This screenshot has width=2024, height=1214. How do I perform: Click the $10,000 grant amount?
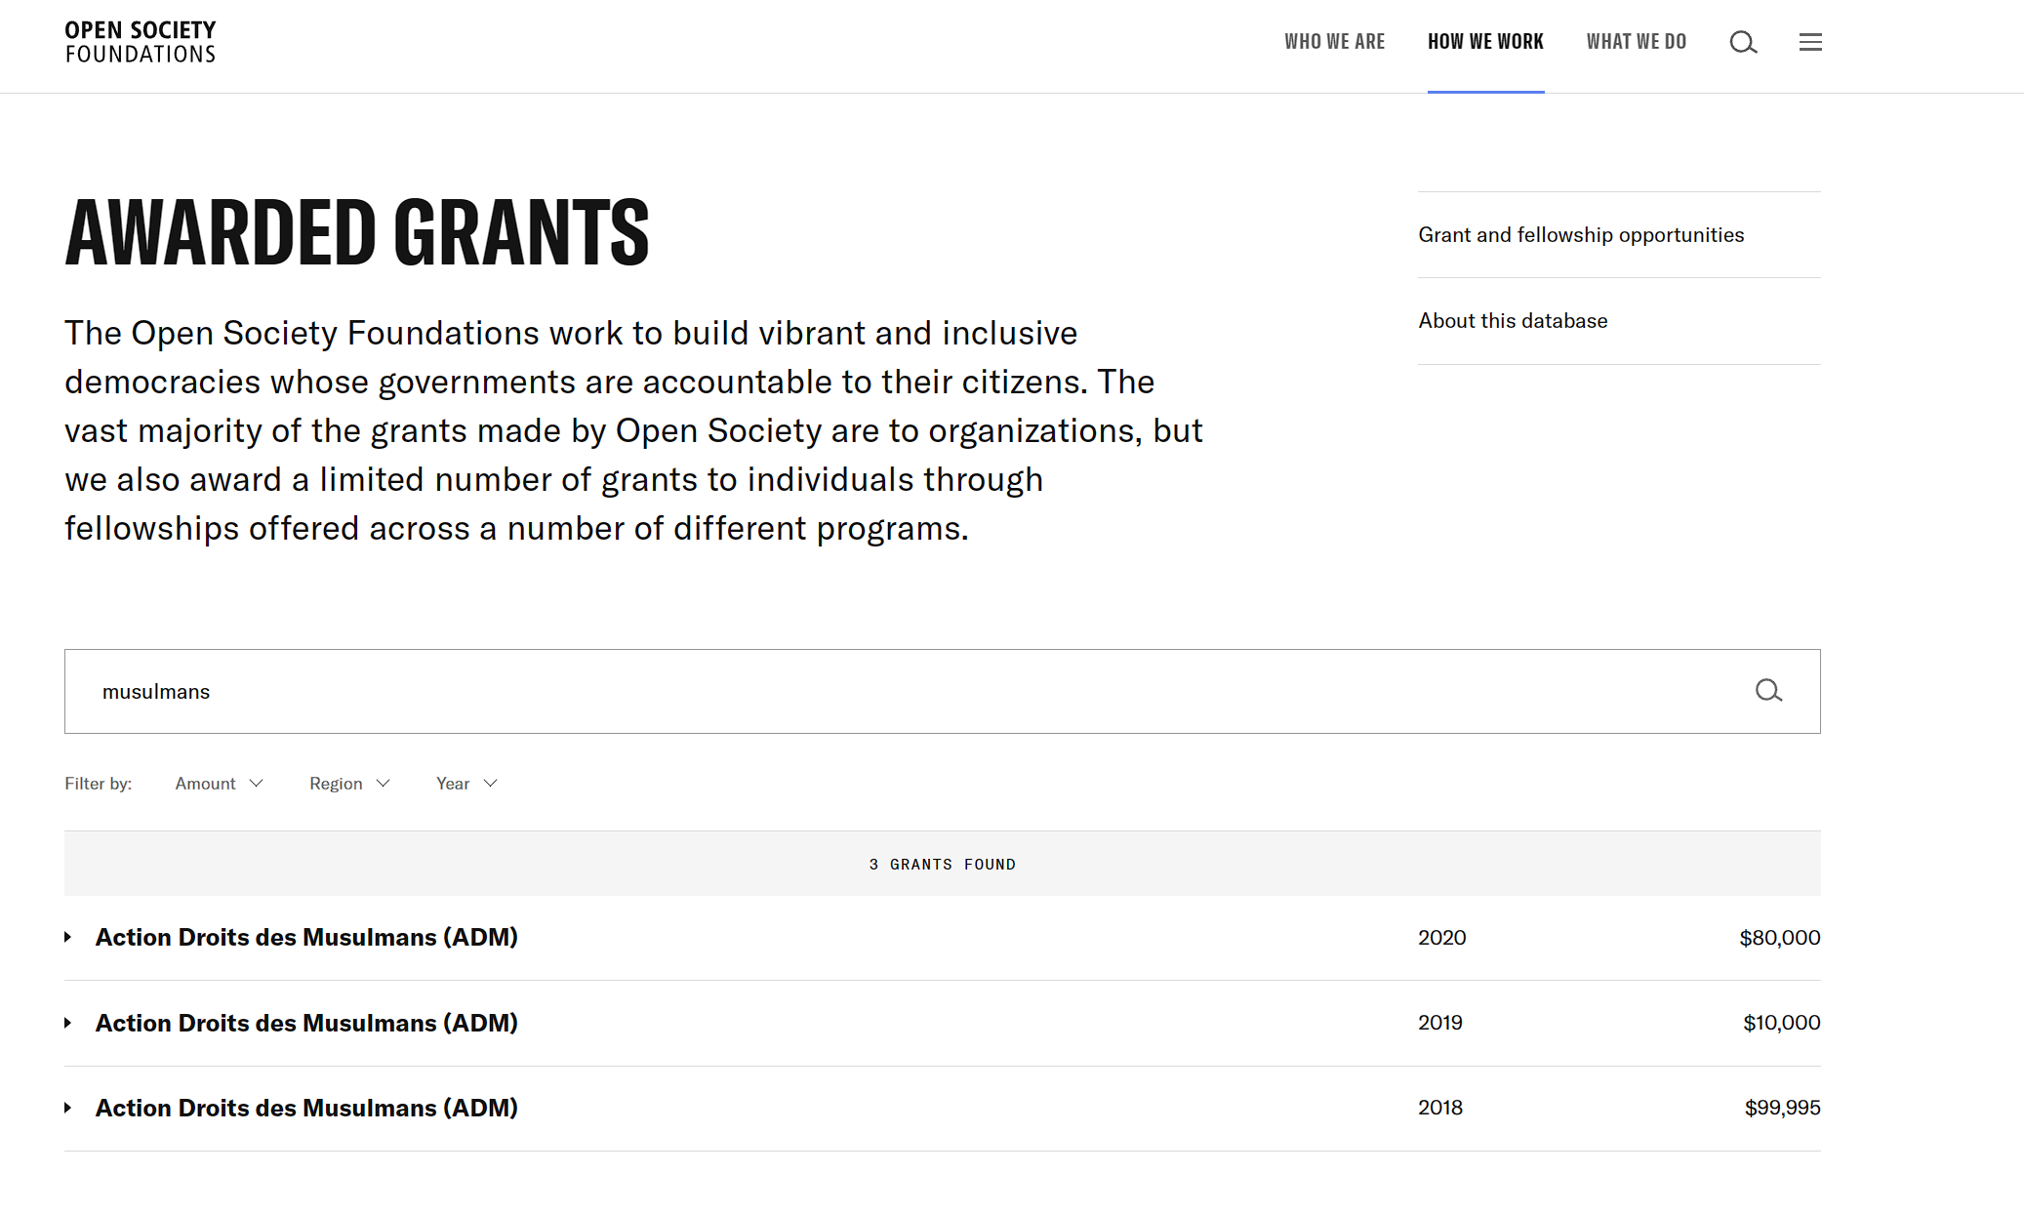tap(1781, 1023)
